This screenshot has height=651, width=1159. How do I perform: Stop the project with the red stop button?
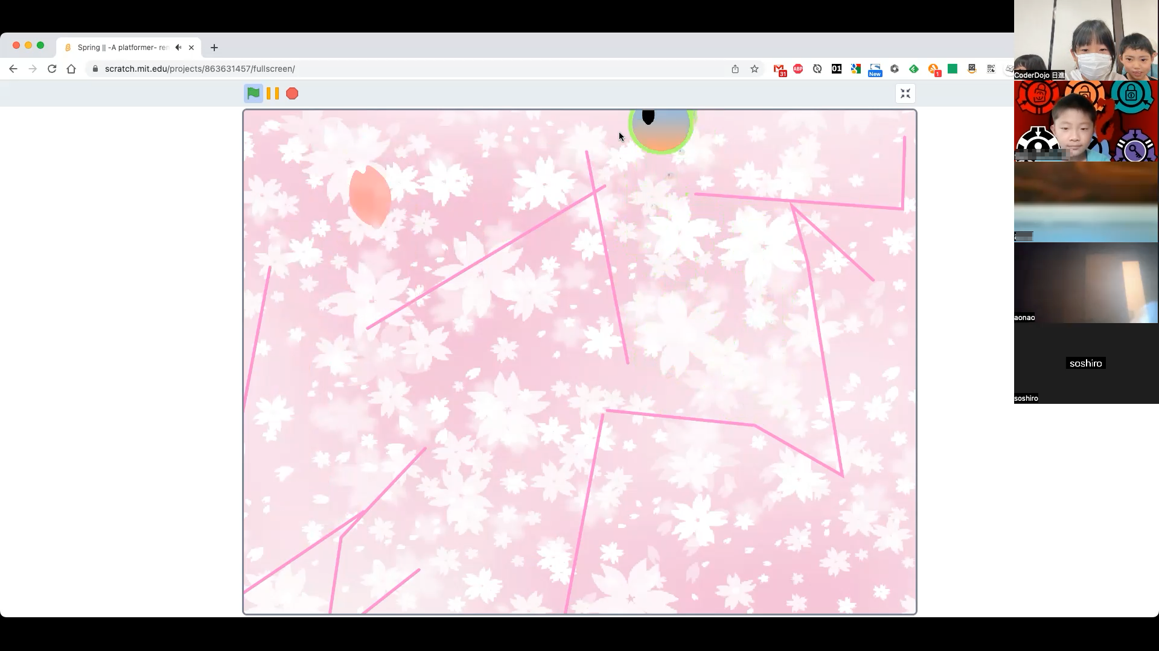point(292,93)
